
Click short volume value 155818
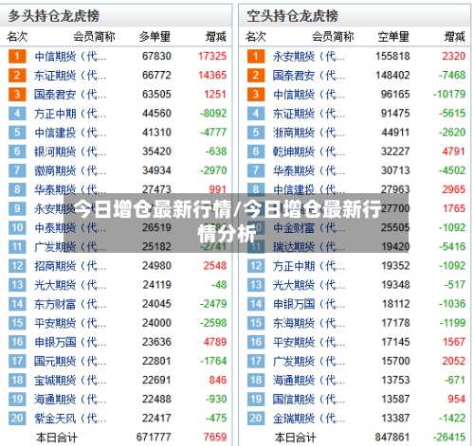coord(392,57)
